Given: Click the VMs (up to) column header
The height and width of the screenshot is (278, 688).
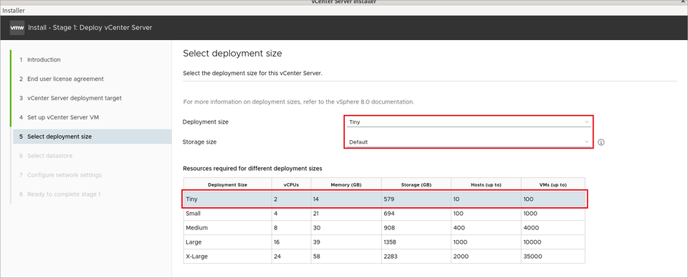Looking at the screenshot, I should [x=553, y=185].
